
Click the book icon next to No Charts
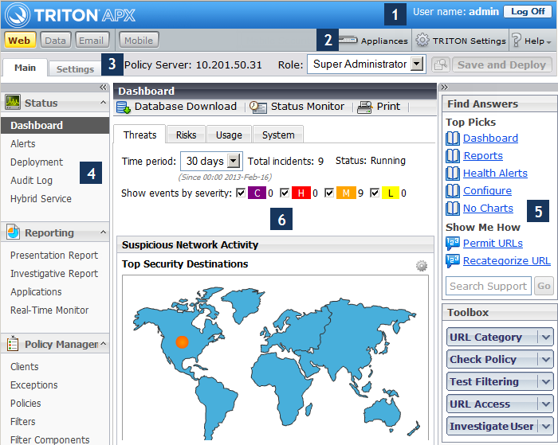[x=453, y=208]
